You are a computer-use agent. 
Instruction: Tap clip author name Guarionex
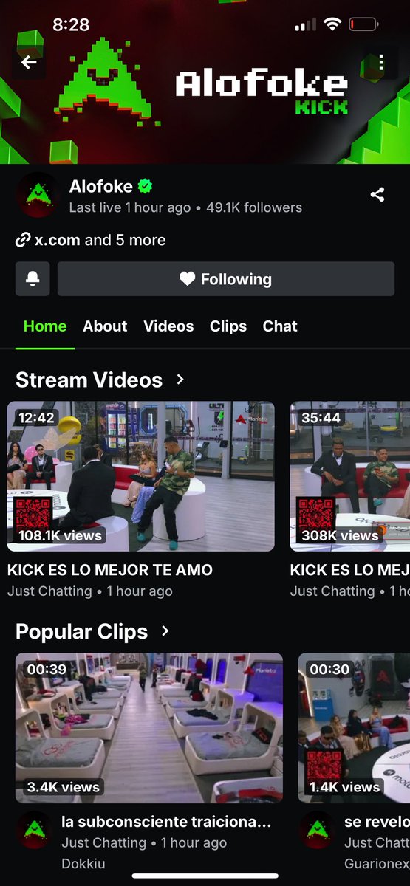click(x=377, y=863)
